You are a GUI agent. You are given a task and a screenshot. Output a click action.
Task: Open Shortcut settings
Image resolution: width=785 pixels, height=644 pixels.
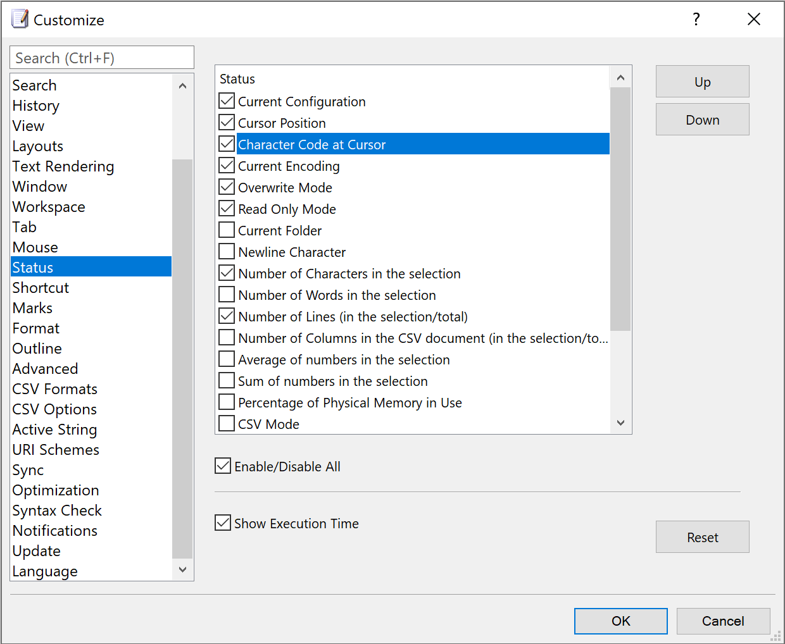[91, 288]
